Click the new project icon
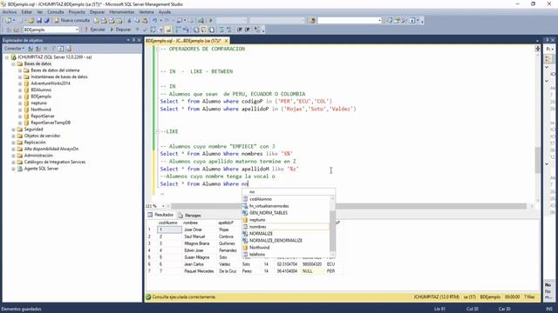Image resolution: width=558 pixels, height=313 pixels. (x=8, y=21)
